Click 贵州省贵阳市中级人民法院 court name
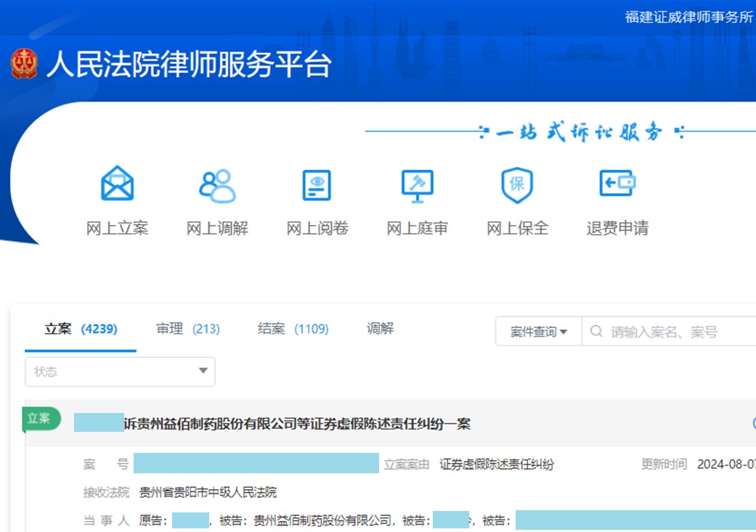Image resolution: width=756 pixels, height=532 pixels. (208, 493)
